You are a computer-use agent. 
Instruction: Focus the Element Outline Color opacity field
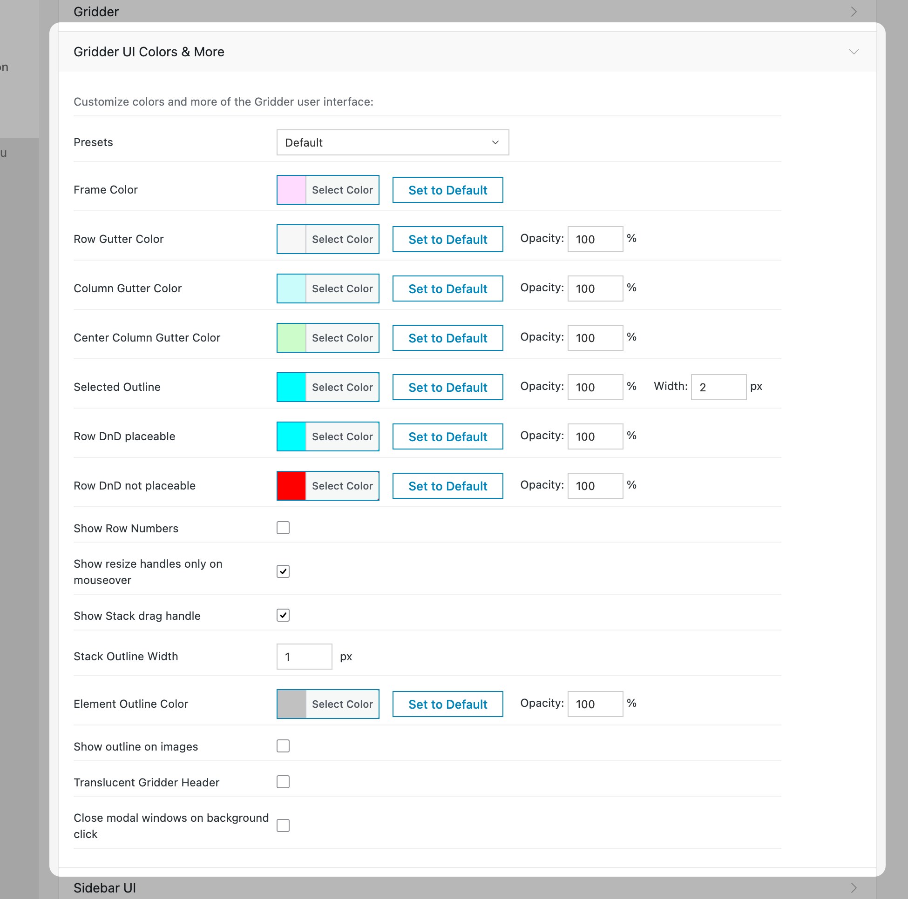tap(596, 704)
